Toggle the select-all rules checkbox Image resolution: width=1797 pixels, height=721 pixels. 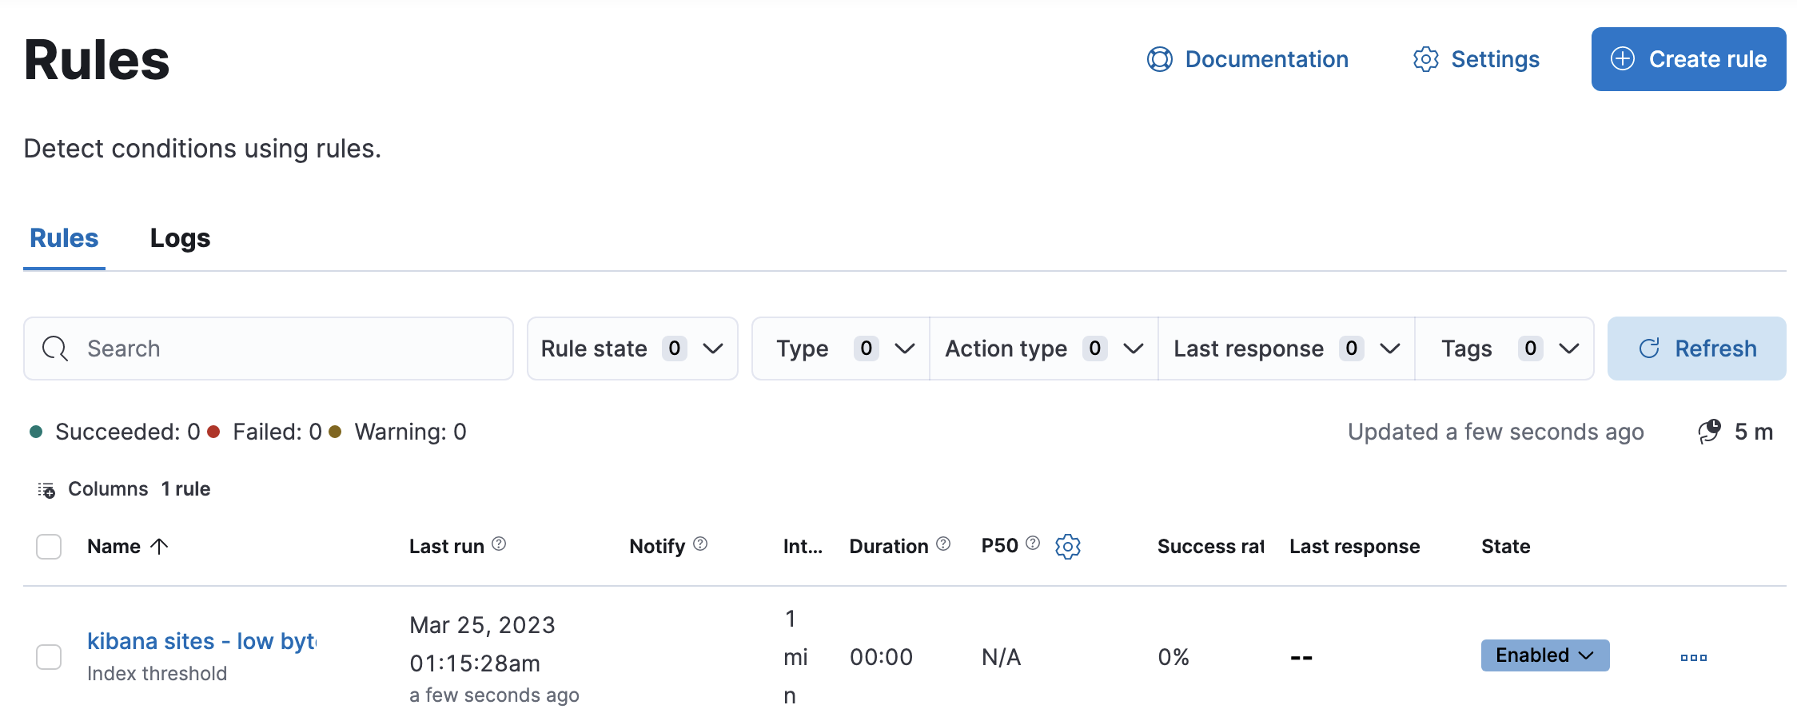[48, 546]
